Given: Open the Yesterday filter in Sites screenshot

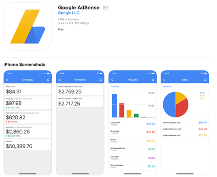Looking at the screenshot, I should (x=167, y=87).
